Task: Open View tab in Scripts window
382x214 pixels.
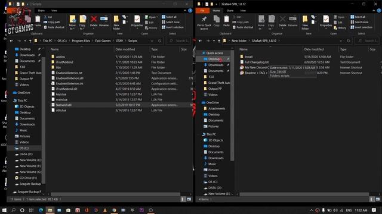Action: tap(54, 11)
